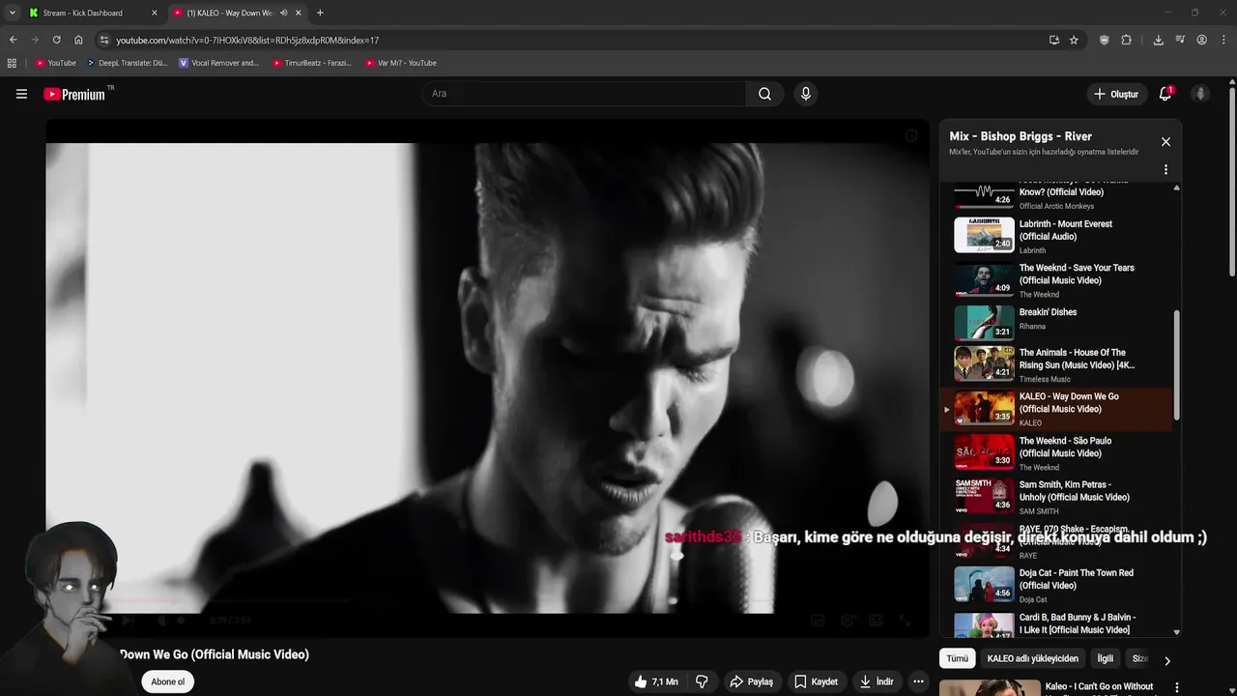Screen dimensions: 1237x696
Task: Open the account avatar menu
Action: (x=1200, y=94)
